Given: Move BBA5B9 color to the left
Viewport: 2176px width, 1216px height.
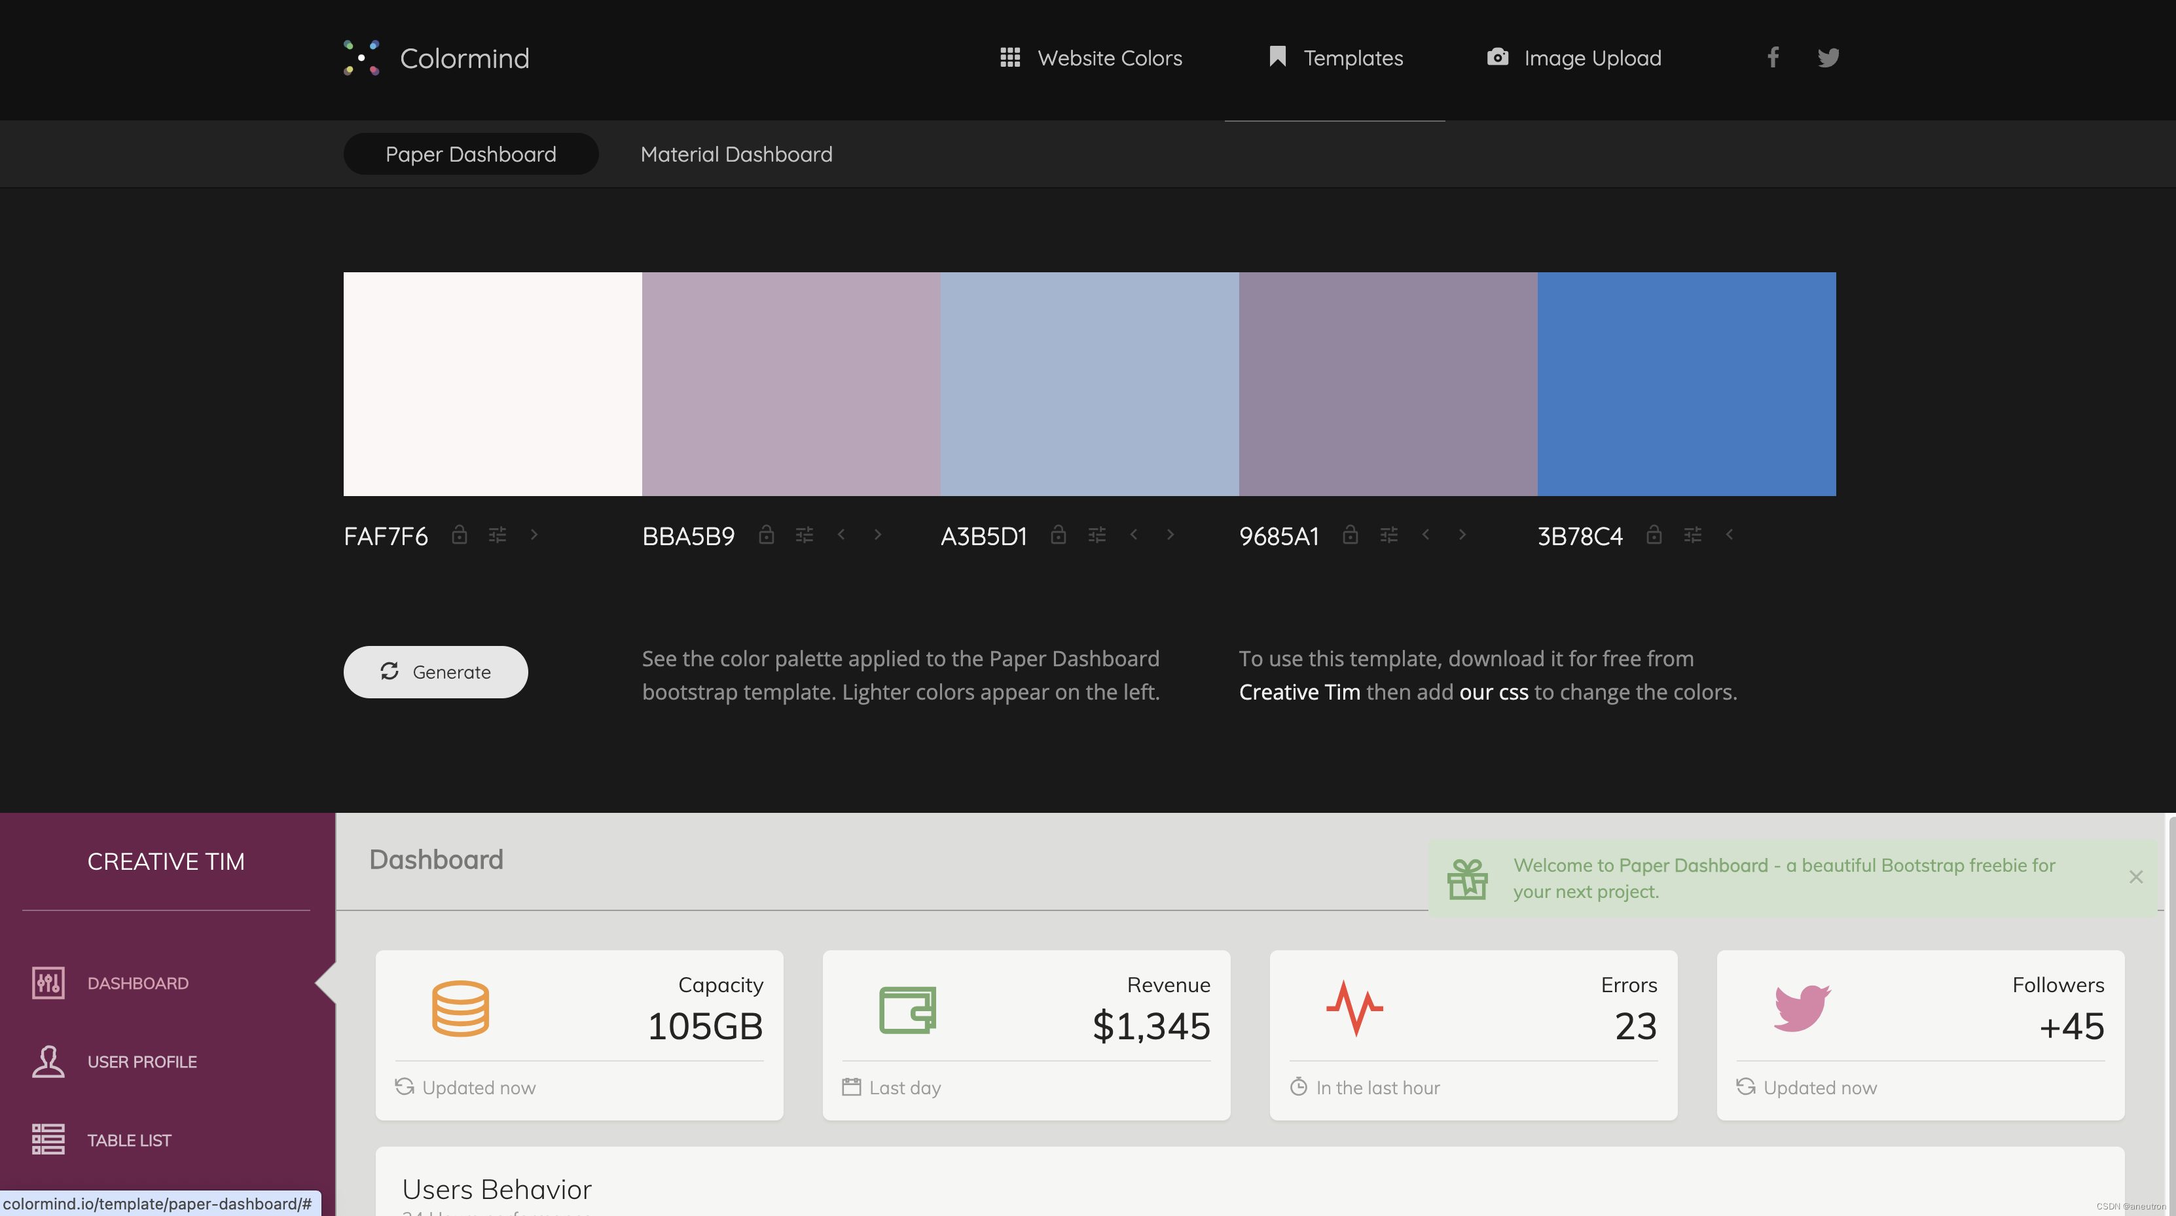Looking at the screenshot, I should tap(841, 535).
